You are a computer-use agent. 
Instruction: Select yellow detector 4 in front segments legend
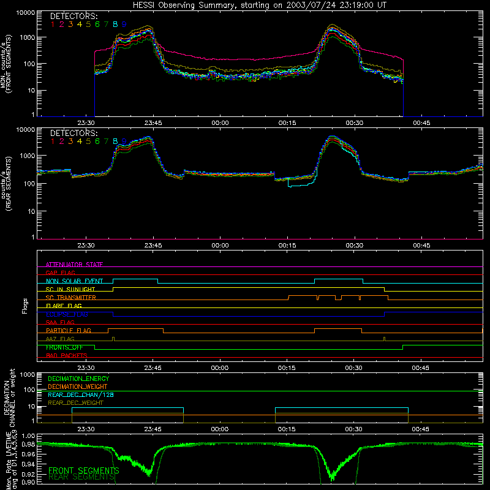[x=80, y=24]
